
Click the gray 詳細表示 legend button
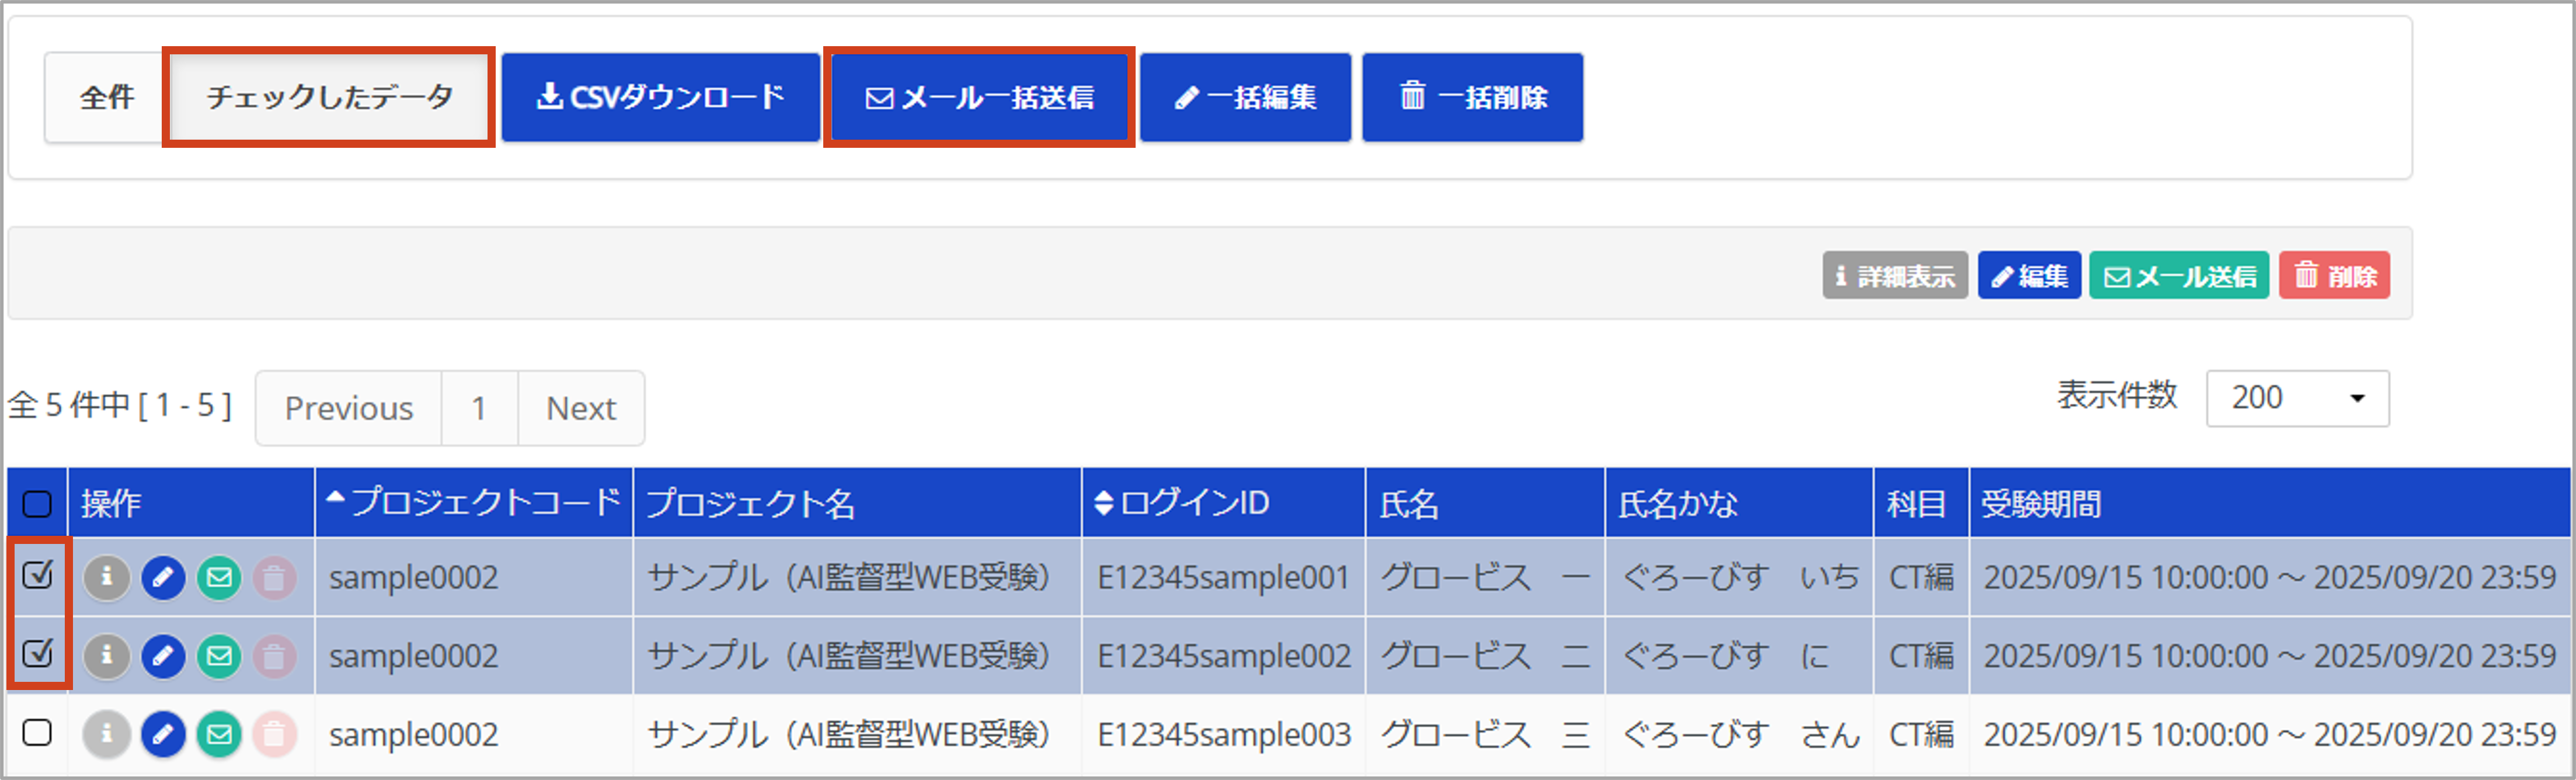tap(1895, 275)
